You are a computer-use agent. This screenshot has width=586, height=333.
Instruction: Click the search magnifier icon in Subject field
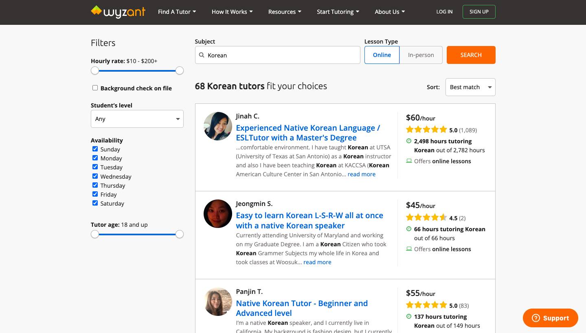(202, 55)
